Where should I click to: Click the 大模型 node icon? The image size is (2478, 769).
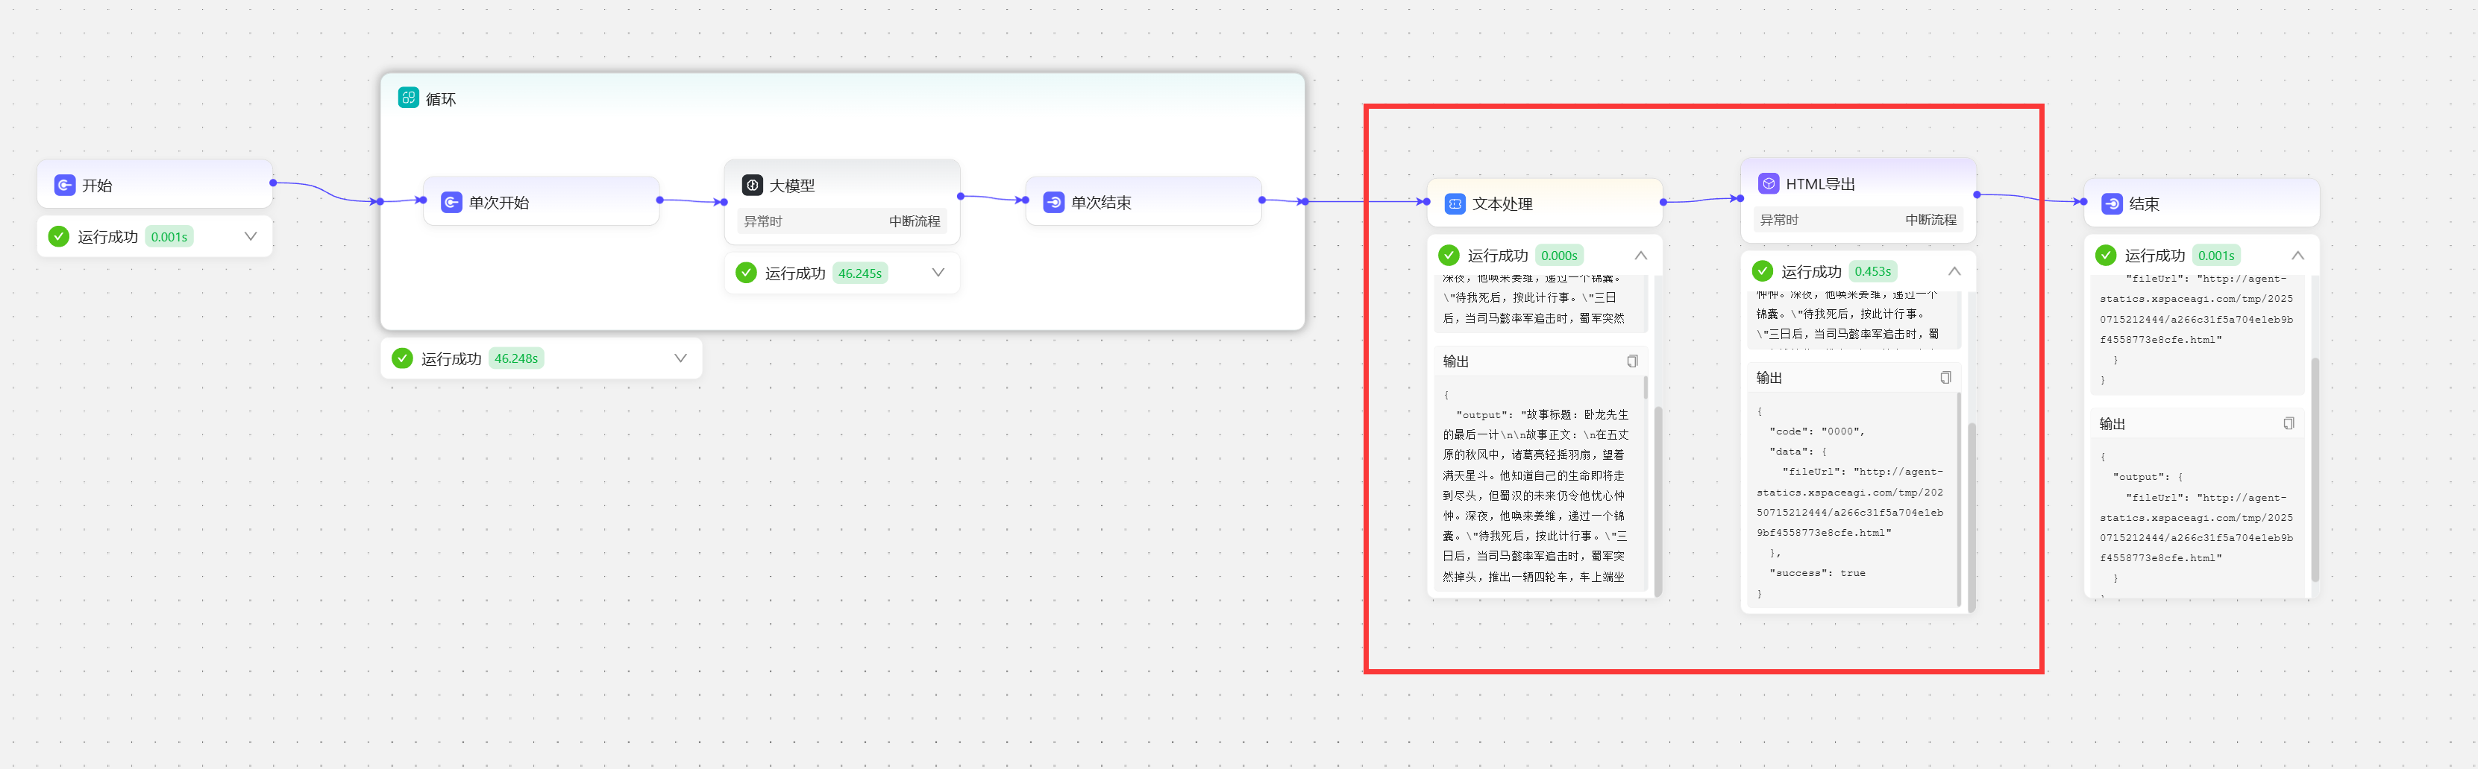pos(752,186)
